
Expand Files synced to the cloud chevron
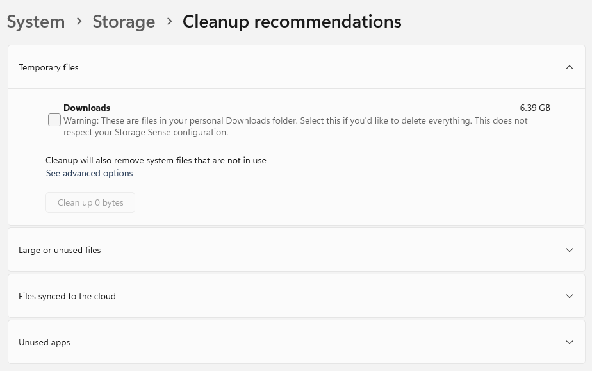570,296
